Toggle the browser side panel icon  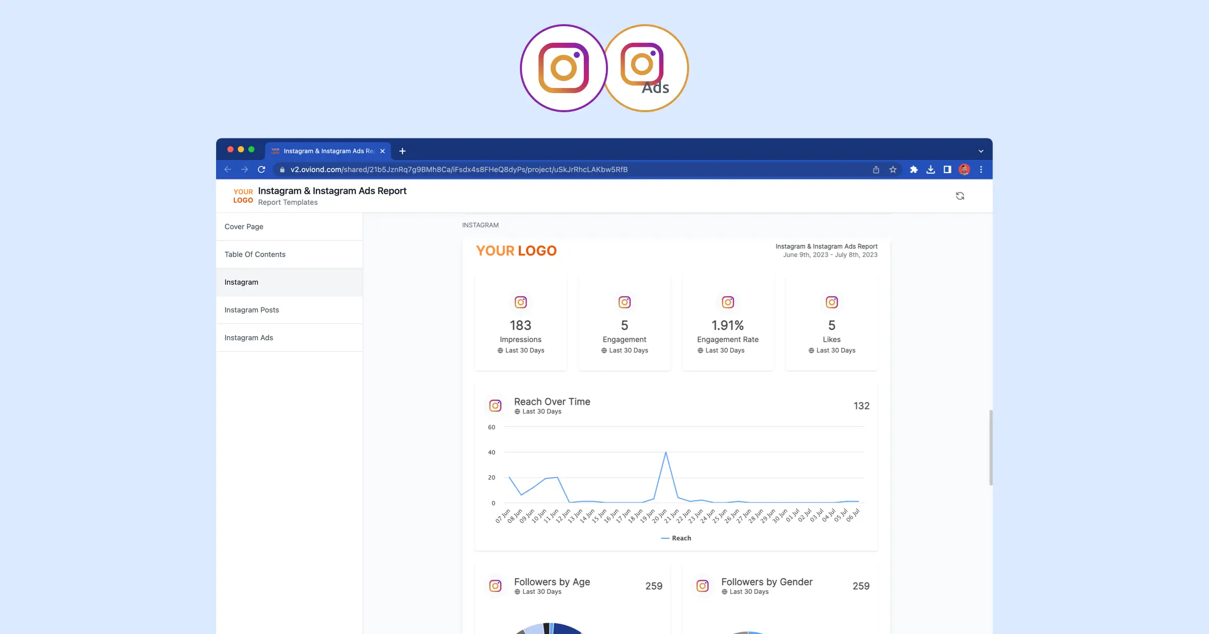(x=947, y=170)
